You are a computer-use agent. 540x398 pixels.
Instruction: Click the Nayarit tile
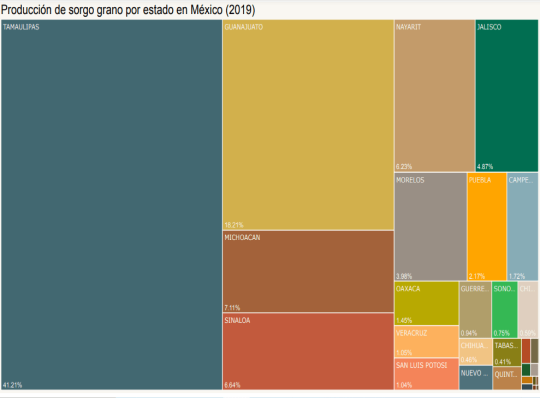434,95
